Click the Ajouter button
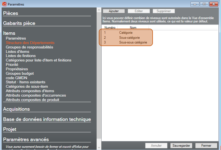This screenshot has width=221, height=150. pos(114,11)
